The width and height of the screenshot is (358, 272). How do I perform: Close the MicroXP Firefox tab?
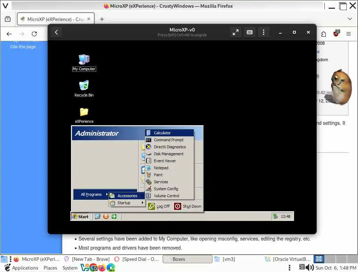[89, 19]
